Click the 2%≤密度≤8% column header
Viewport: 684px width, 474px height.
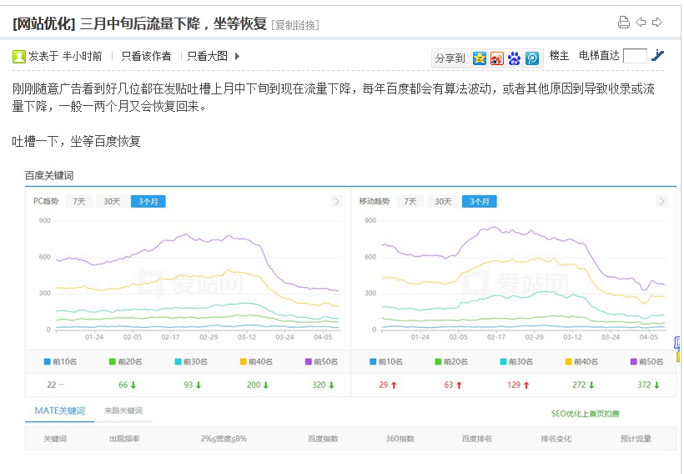pos(224,439)
